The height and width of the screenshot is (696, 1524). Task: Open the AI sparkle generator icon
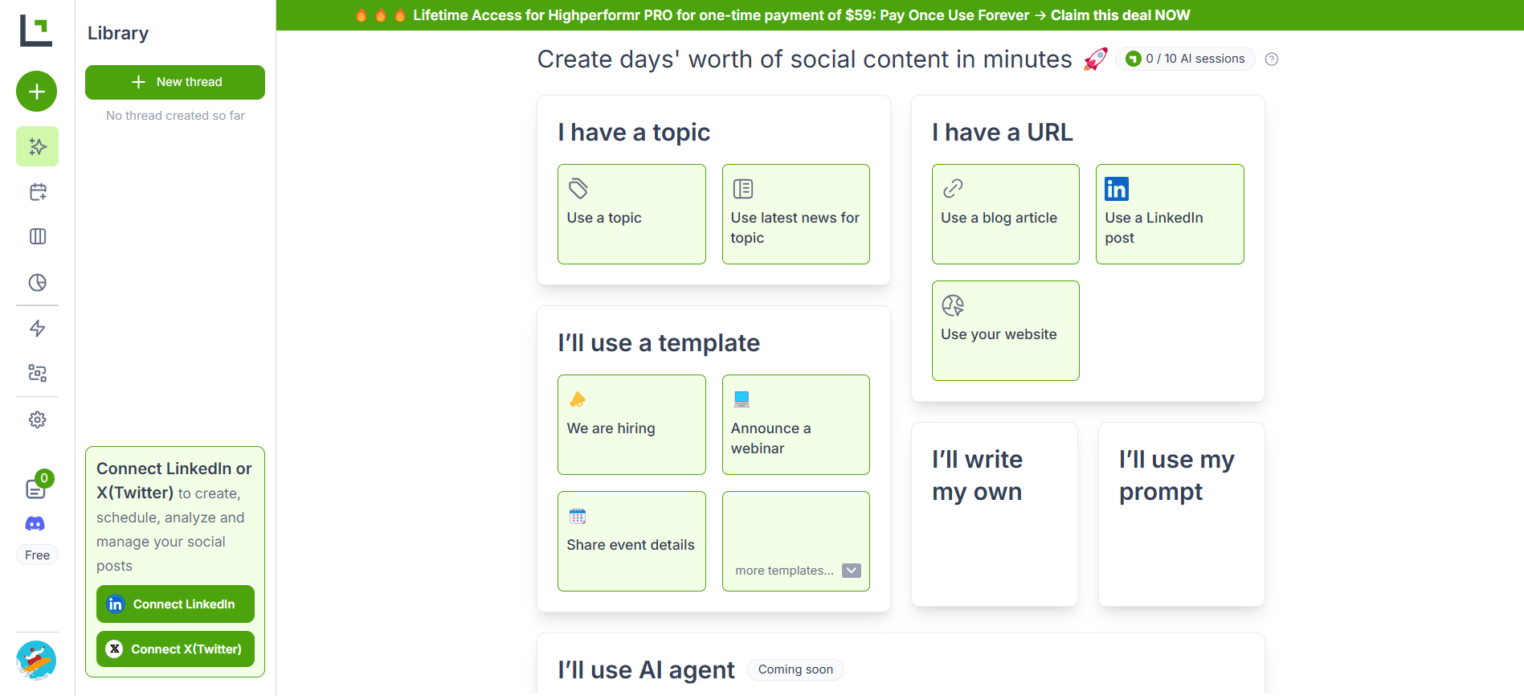38,146
